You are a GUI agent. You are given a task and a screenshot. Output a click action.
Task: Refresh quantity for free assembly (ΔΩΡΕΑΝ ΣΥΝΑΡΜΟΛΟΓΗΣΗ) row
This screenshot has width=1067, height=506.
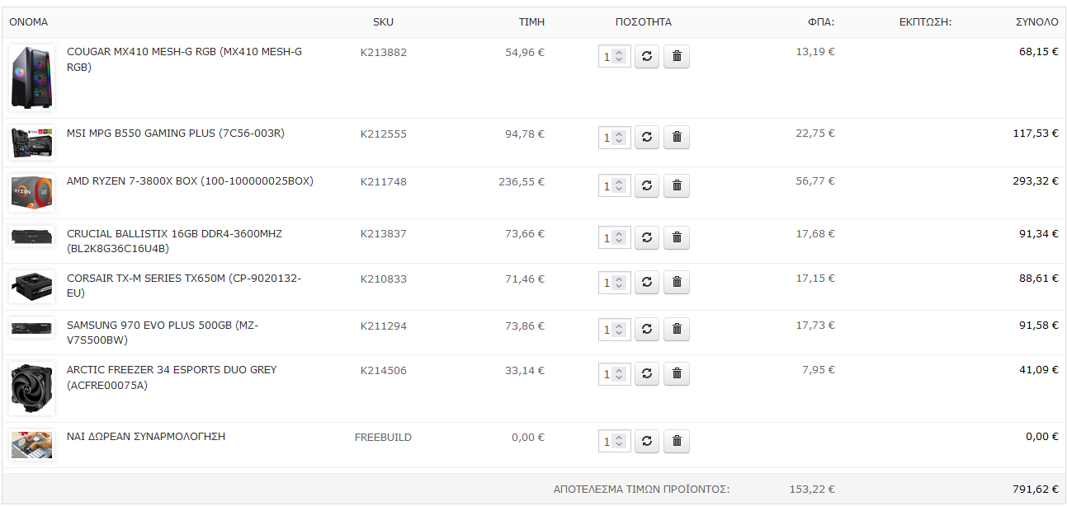pos(647,441)
